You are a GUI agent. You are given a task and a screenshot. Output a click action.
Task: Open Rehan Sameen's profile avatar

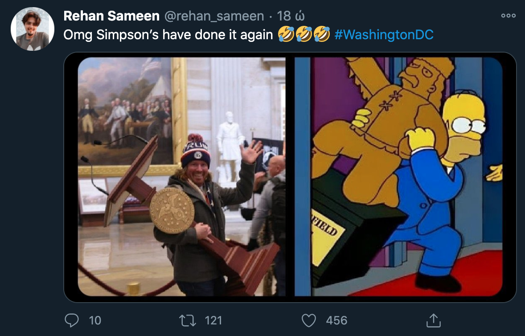32,29
